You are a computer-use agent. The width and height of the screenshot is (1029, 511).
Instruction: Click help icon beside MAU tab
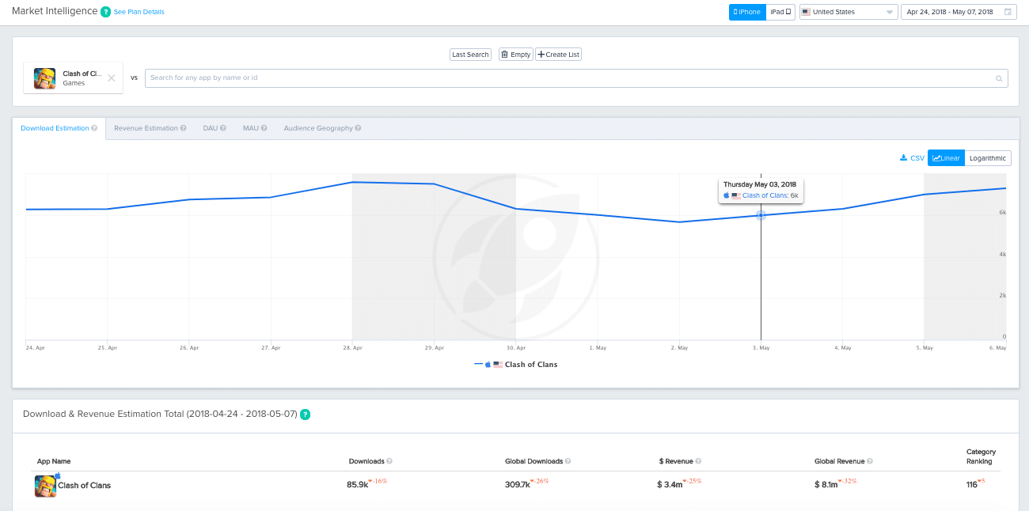[264, 128]
